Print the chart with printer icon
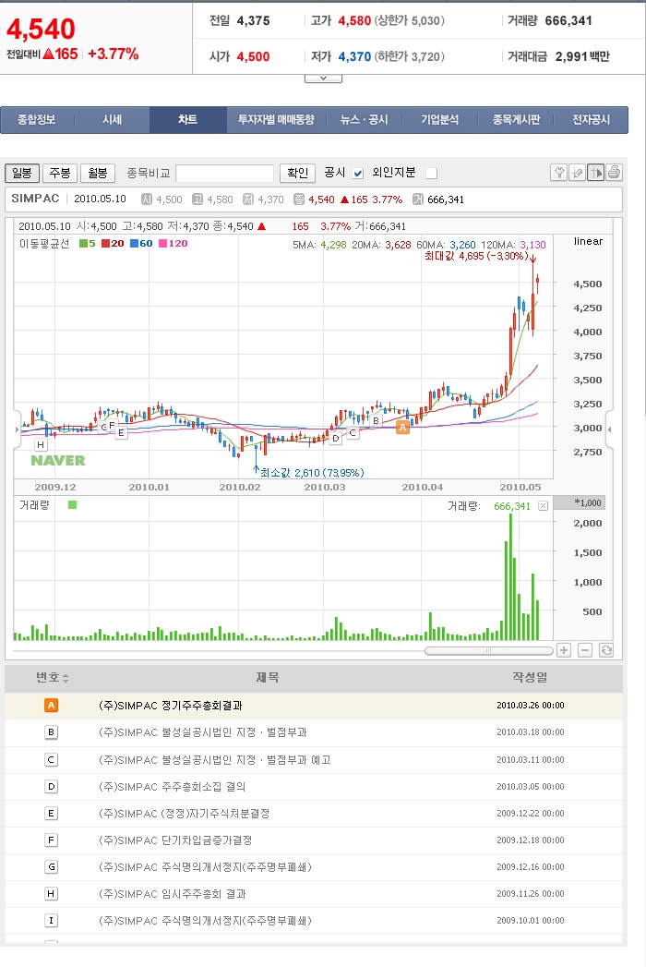The height and width of the screenshot is (967, 646). (x=614, y=173)
